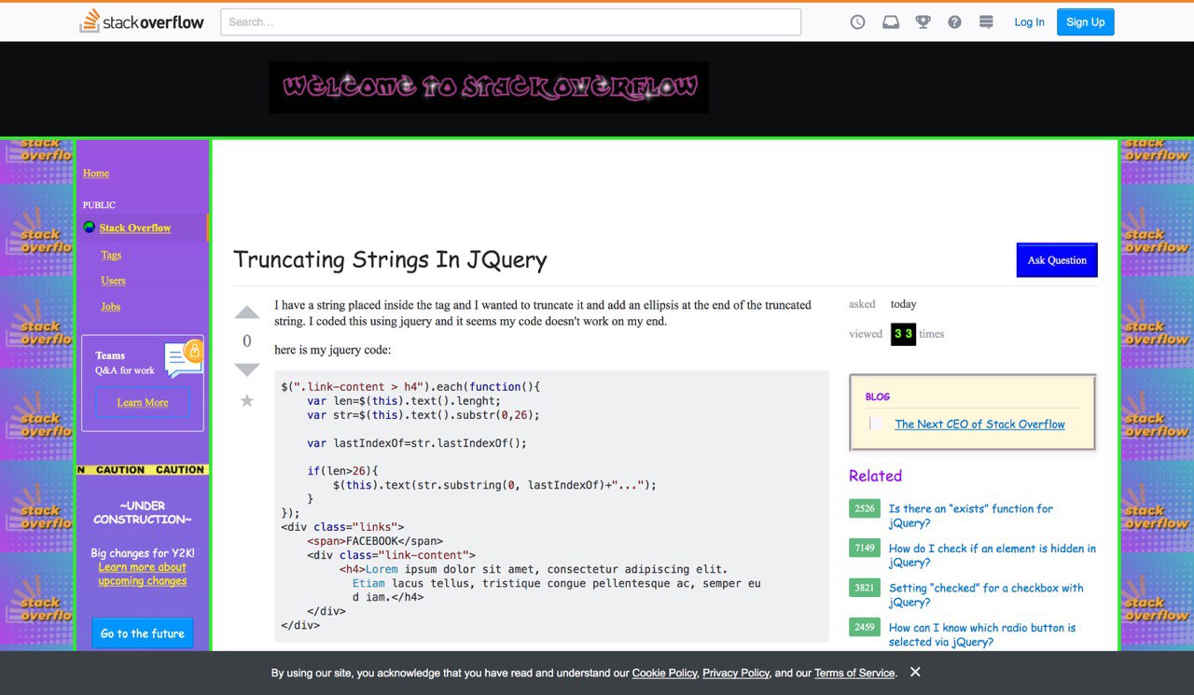Viewport: 1194px width, 695px height.
Task: Open the Home sidebar link
Action: 96,174
